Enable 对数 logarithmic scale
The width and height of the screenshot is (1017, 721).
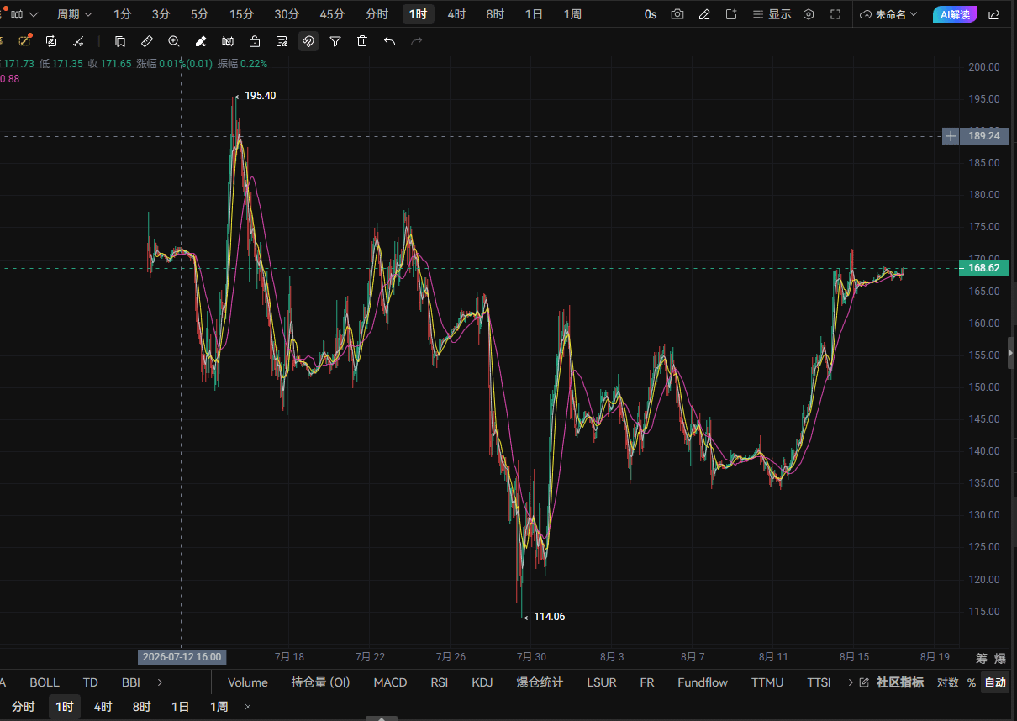click(x=948, y=682)
